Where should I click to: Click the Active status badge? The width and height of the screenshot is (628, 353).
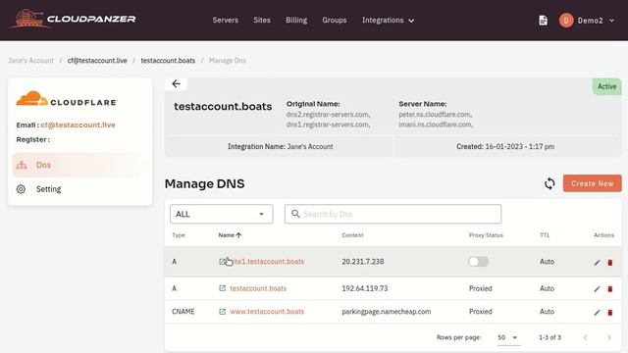(x=606, y=86)
